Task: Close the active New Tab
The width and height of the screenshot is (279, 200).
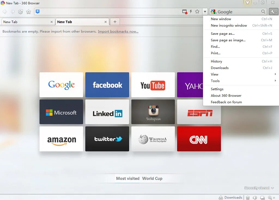Action: [x=105, y=22]
